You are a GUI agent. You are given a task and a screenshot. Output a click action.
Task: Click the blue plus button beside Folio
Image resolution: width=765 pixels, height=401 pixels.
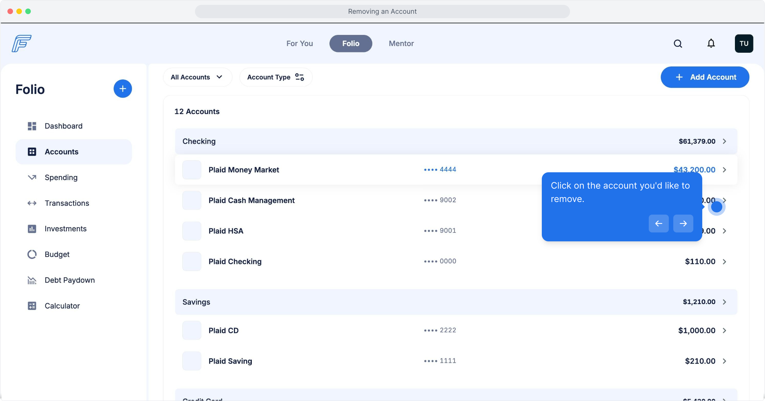123,89
